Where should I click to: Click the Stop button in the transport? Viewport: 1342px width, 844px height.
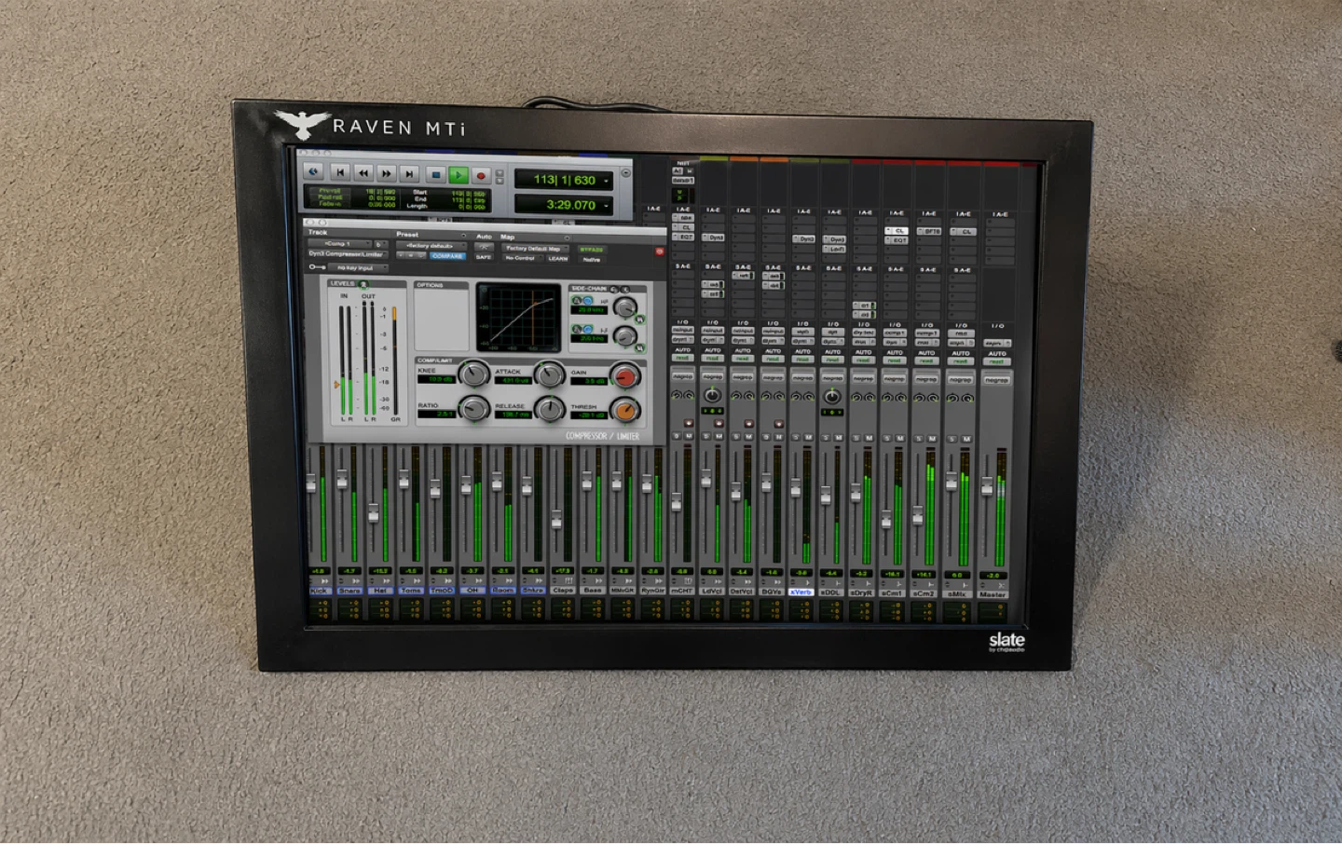click(x=436, y=175)
